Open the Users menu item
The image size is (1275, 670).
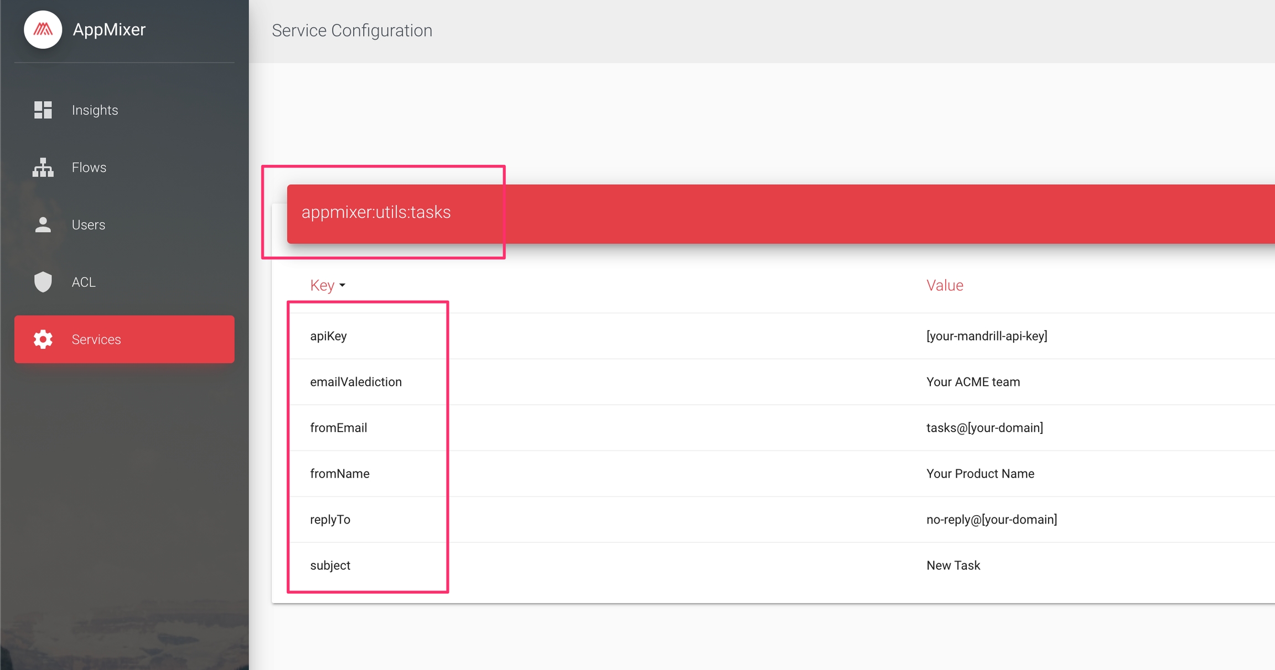click(x=89, y=225)
